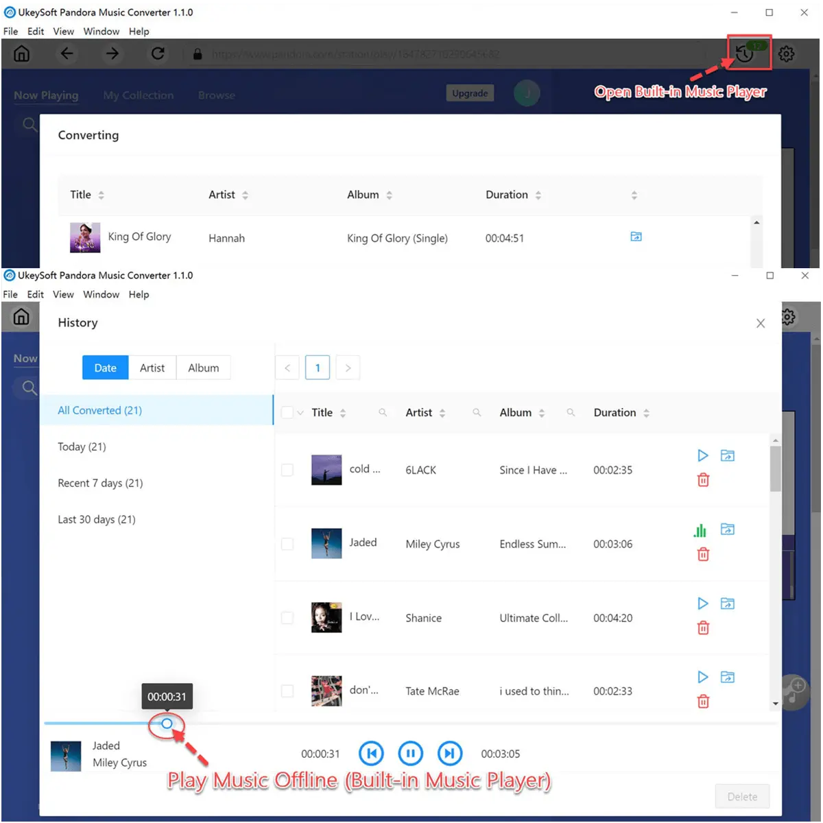Search by album in History table
This screenshot has height=823, width=823.
click(571, 412)
